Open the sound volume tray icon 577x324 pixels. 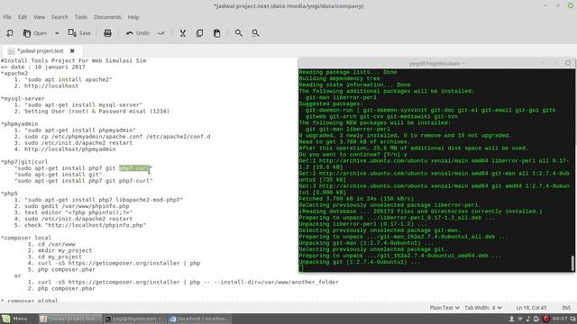[x=528, y=319]
